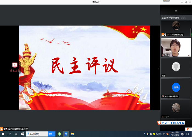Open the Windows Start menu
This screenshot has width=192, height=137.
click(x=3, y=134)
